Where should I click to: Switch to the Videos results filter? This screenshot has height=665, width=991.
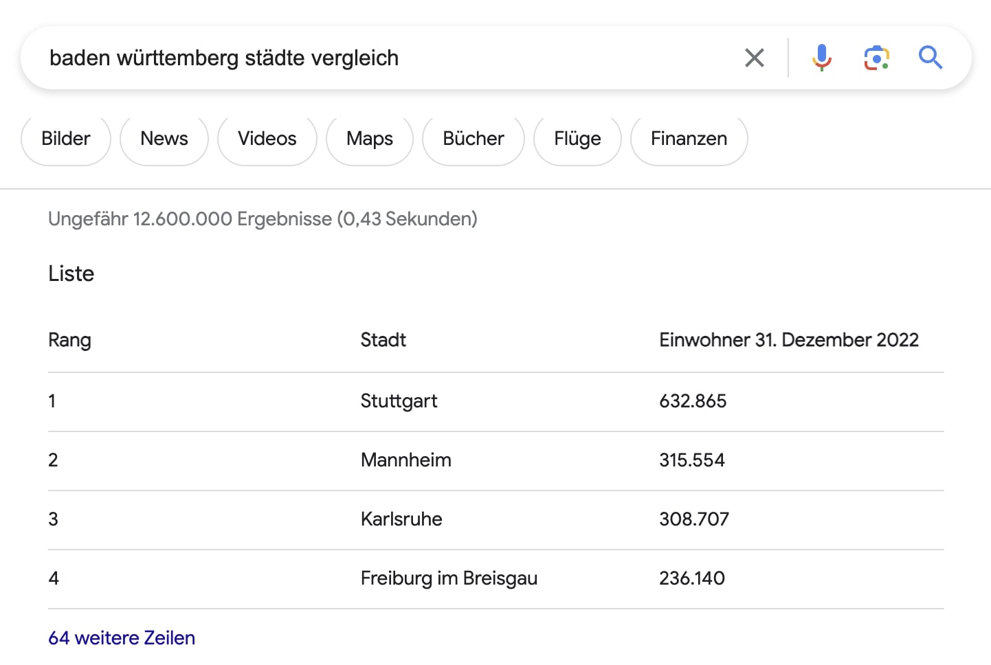(x=267, y=139)
